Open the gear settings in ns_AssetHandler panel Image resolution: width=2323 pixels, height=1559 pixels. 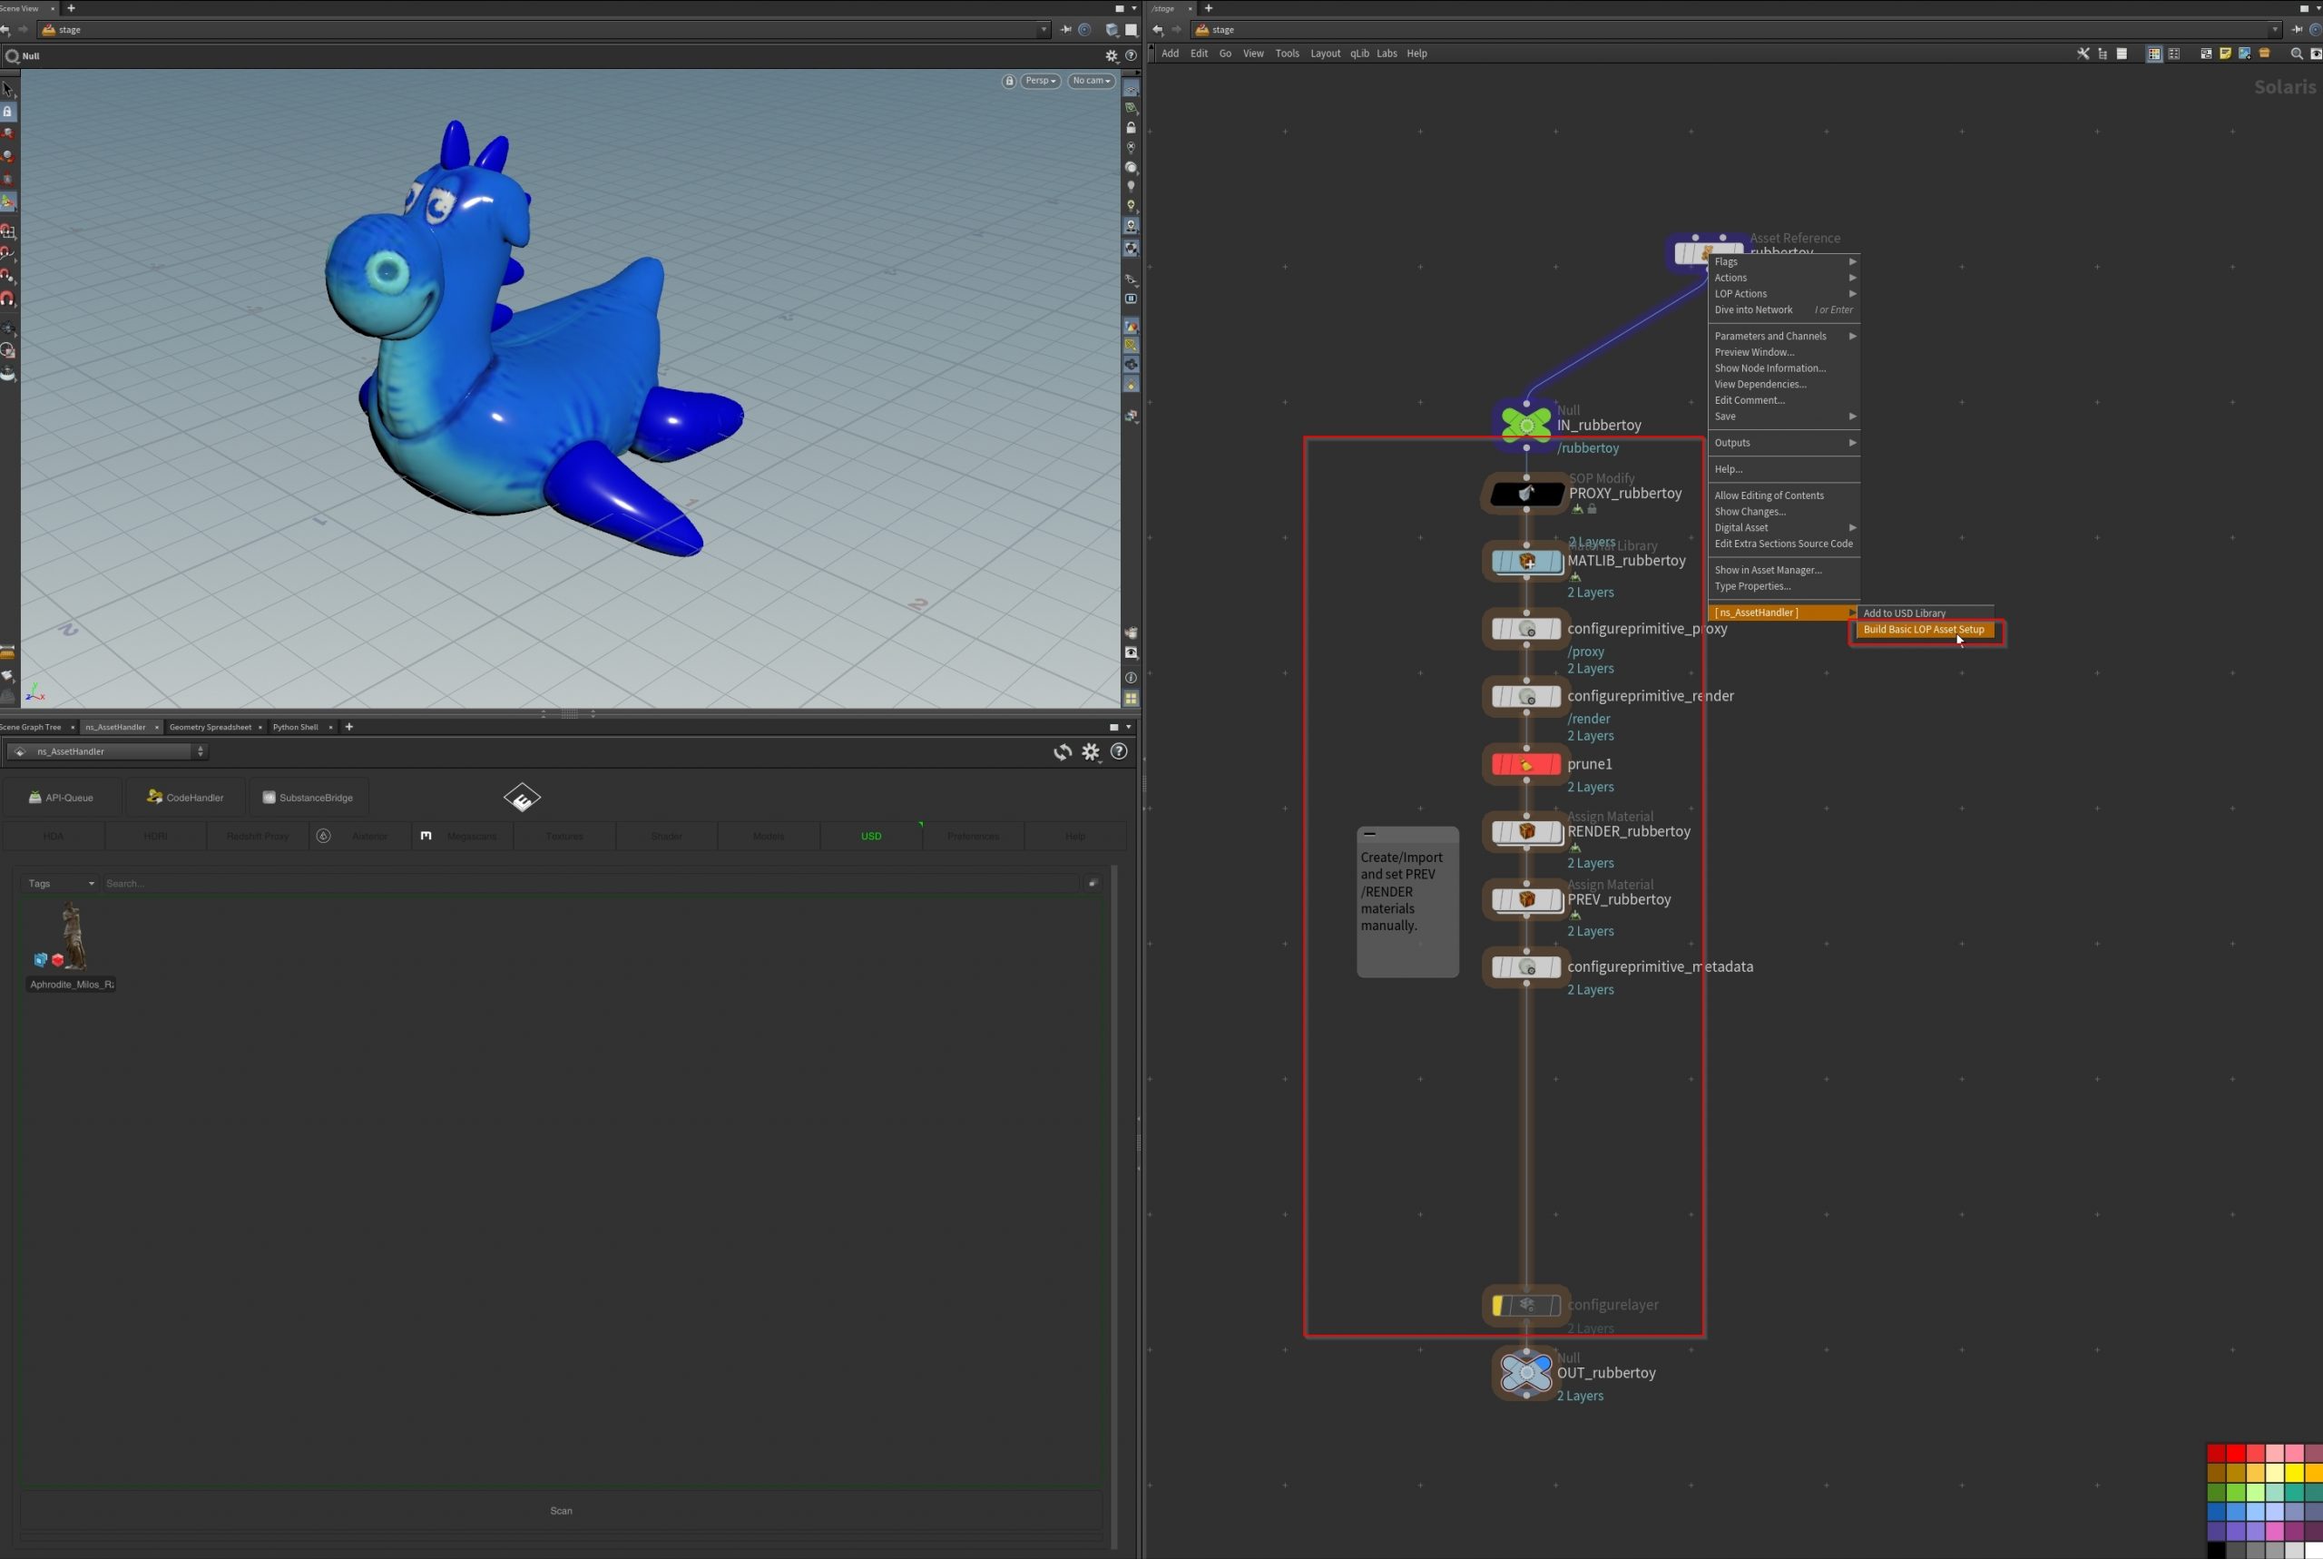(x=1091, y=751)
